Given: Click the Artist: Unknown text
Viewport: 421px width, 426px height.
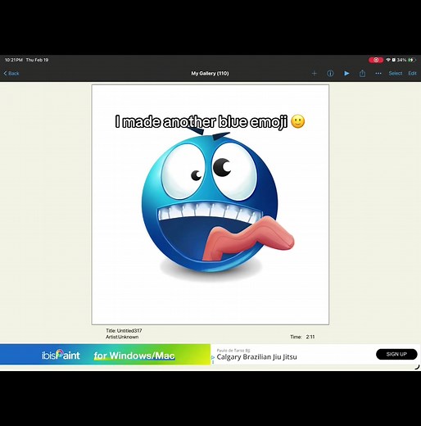Looking at the screenshot, I should (122, 337).
